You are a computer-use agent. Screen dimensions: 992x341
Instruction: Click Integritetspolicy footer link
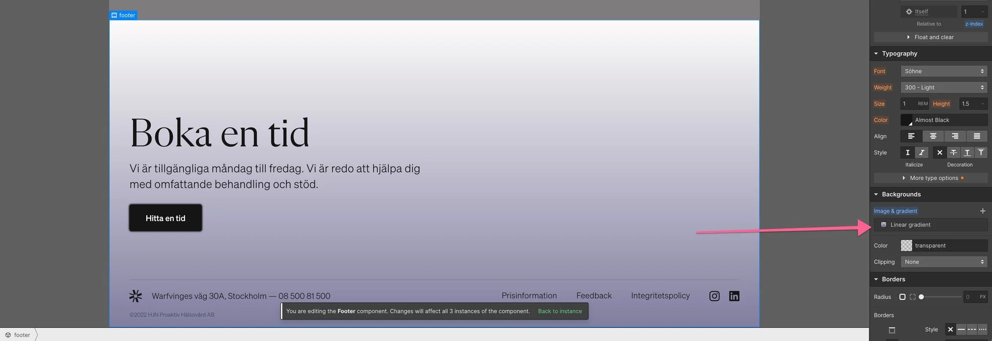coord(660,296)
